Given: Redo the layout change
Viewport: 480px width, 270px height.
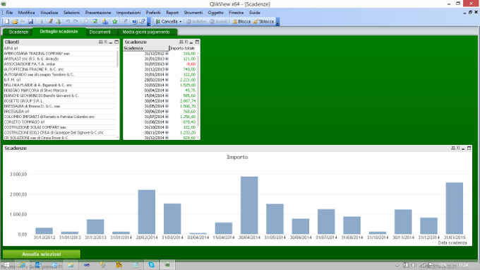Looking at the screenshot, I should click(x=76, y=21).
